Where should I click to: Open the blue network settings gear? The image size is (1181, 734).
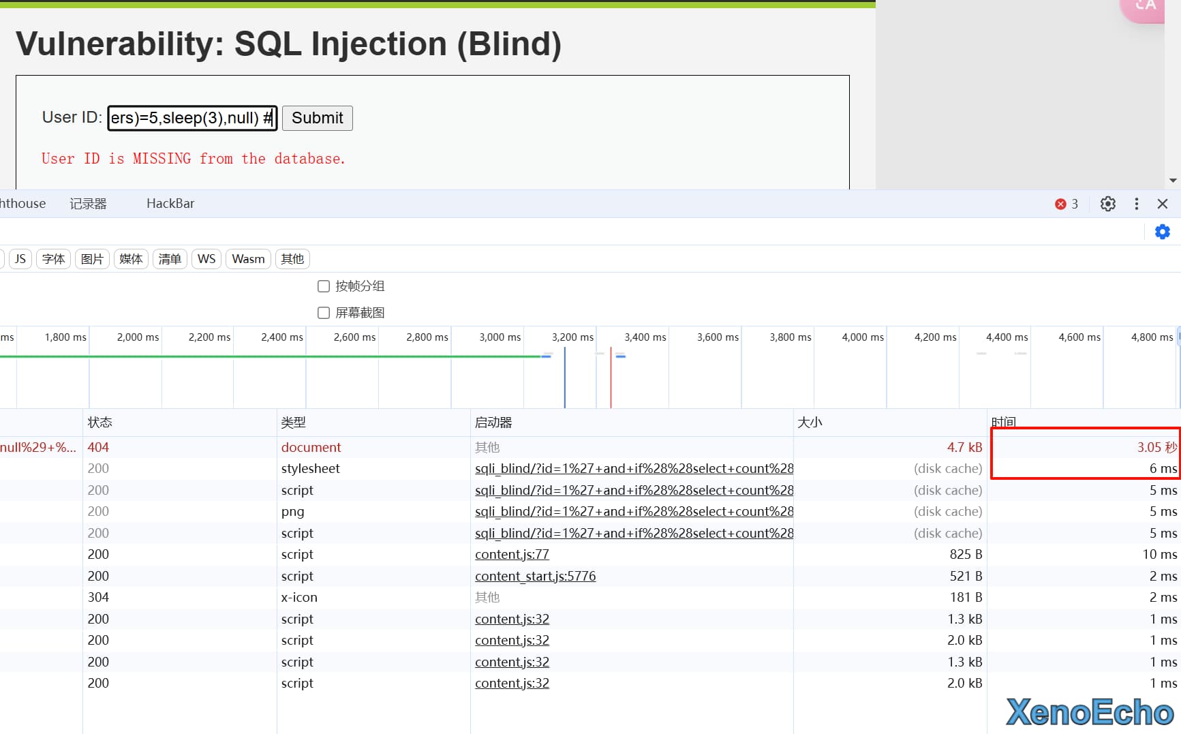click(x=1162, y=232)
